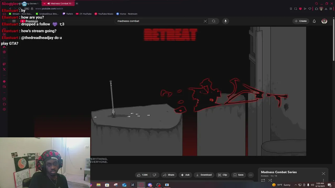Open YouTube notifications bell
Screen dimensions: 335x188
314,21
